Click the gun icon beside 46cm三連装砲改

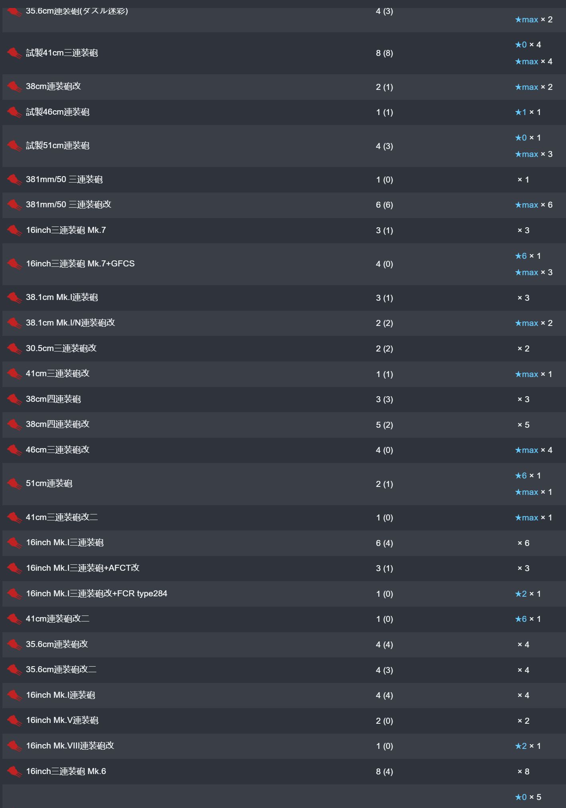(x=14, y=450)
